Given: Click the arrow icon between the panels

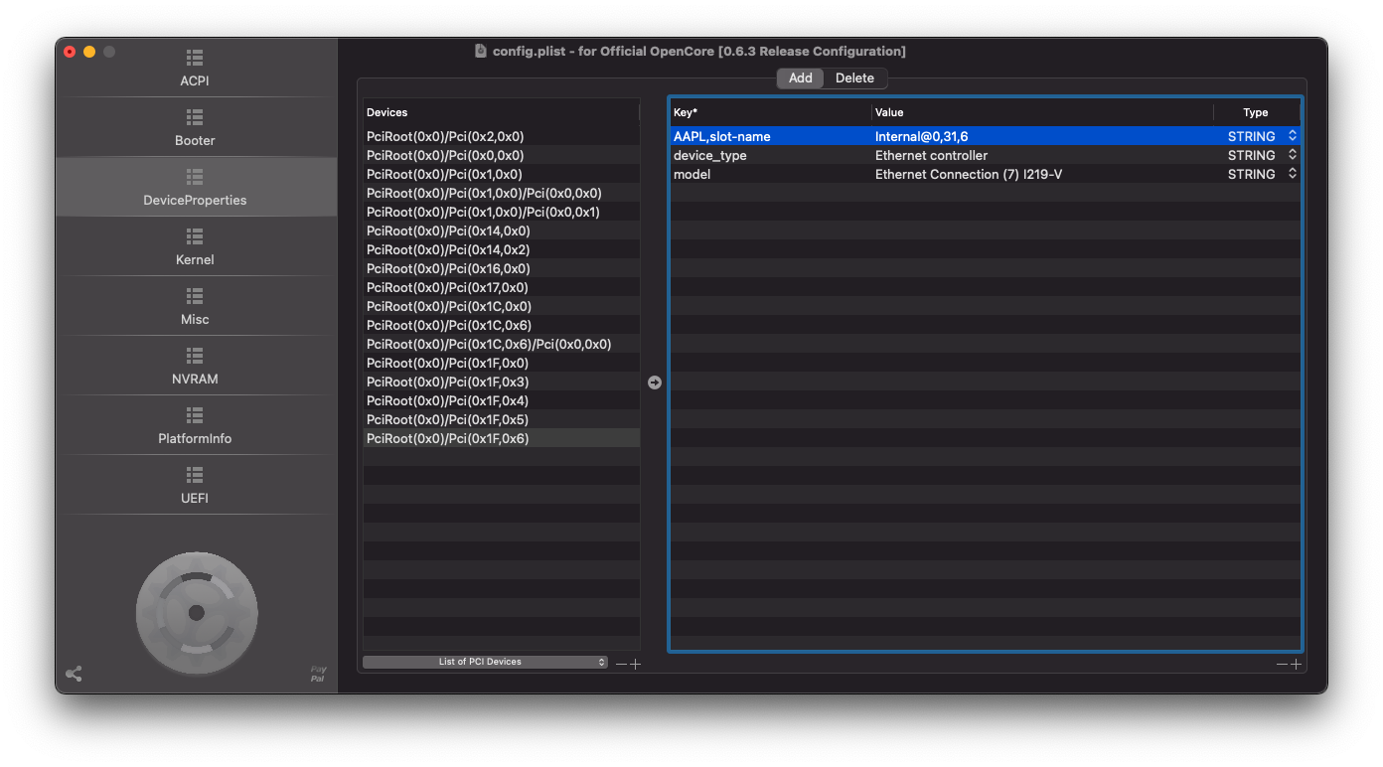Looking at the screenshot, I should 655,383.
